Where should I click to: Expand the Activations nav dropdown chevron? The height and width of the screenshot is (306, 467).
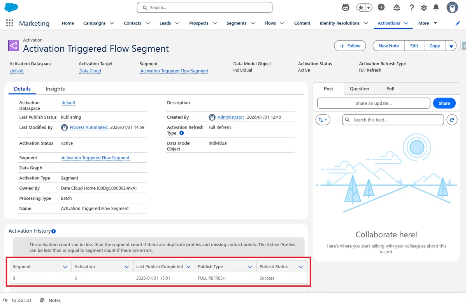click(406, 23)
